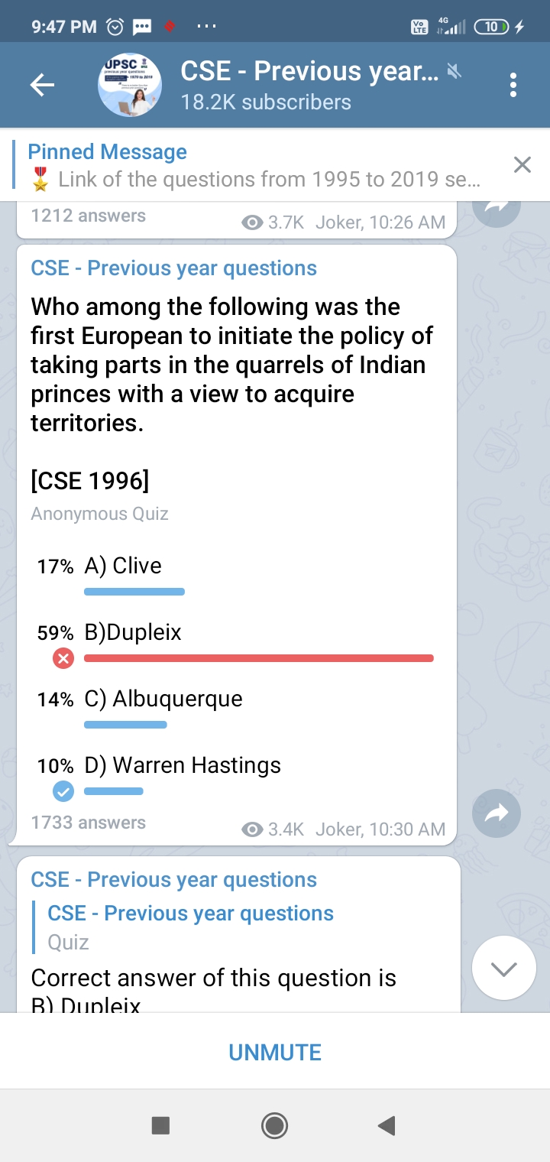Click the blue checkmark beside Warren Hastings

coord(63,791)
